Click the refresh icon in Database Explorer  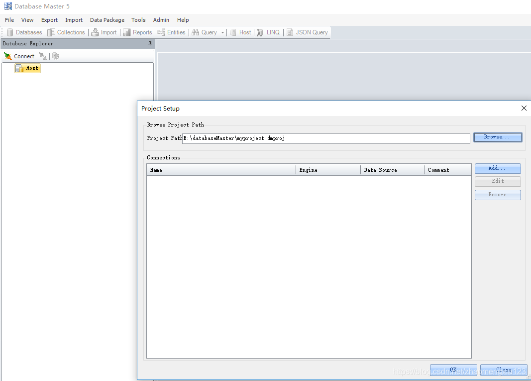coord(56,56)
